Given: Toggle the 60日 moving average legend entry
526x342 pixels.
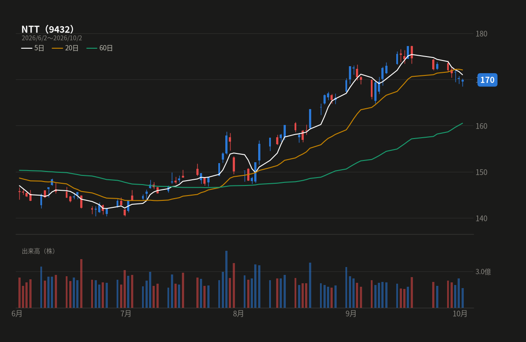Looking at the screenshot, I should (x=100, y=48).
